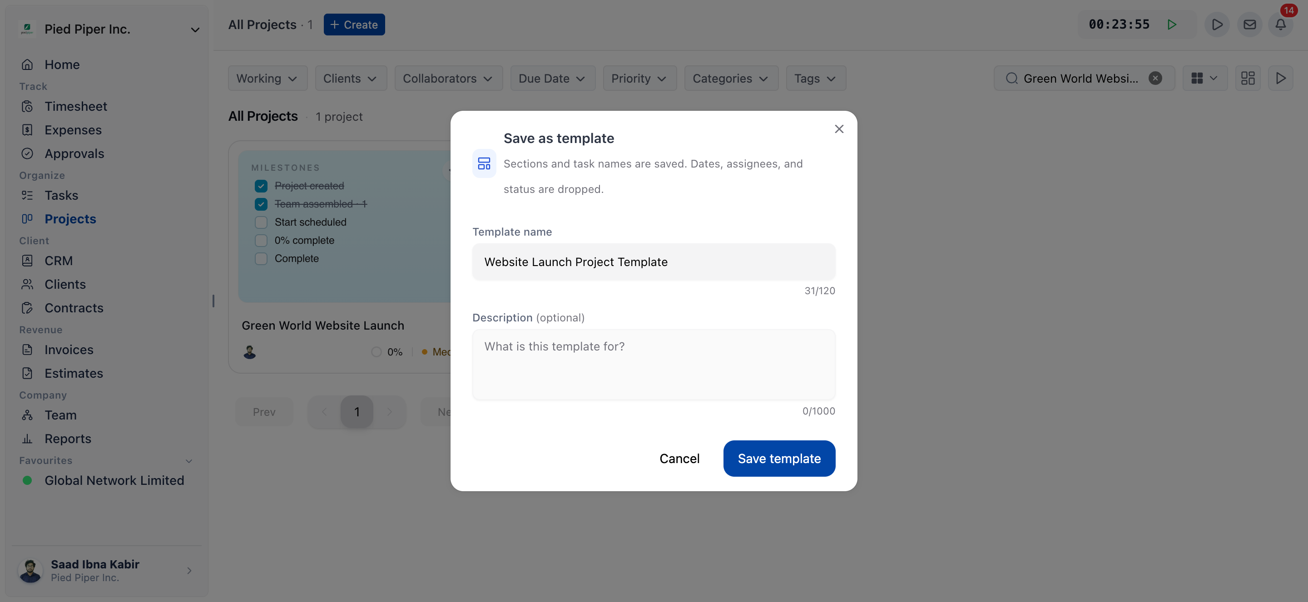Start the timer with the green play icon
Image resolution: width=1308 pixels, height=602 pixels.
tap(1171, 25)
